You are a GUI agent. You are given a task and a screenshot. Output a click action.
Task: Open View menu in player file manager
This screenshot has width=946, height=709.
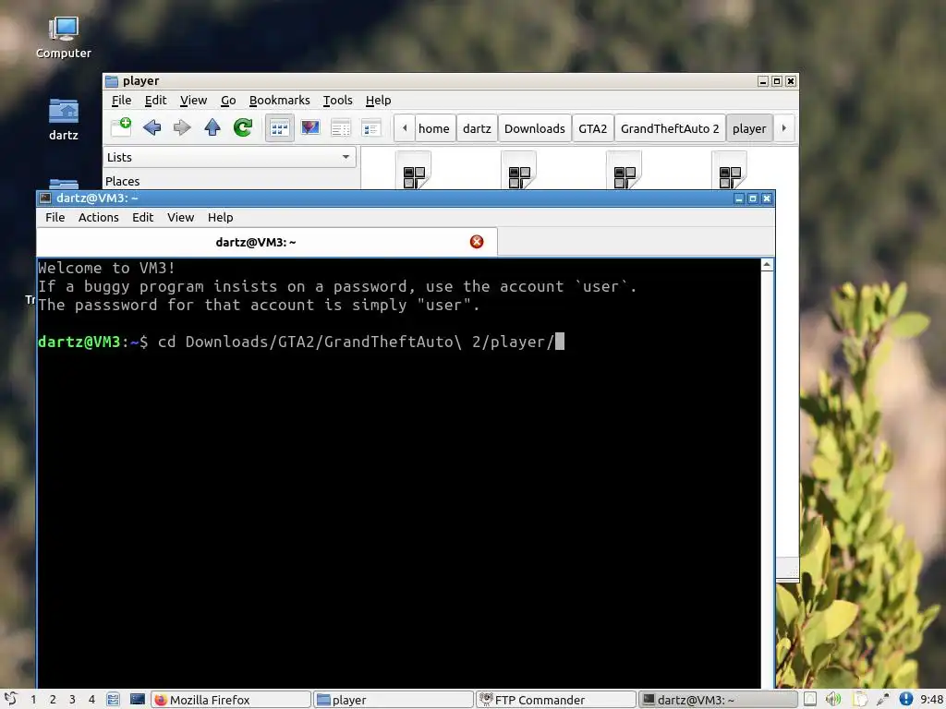pos(194,100)
